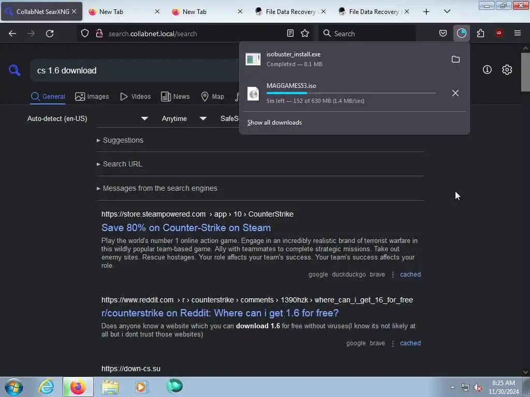Click the MAGGAMES53.iso download progress bar
Viewport: 530px width, 397px height.
tap(351, 93)
